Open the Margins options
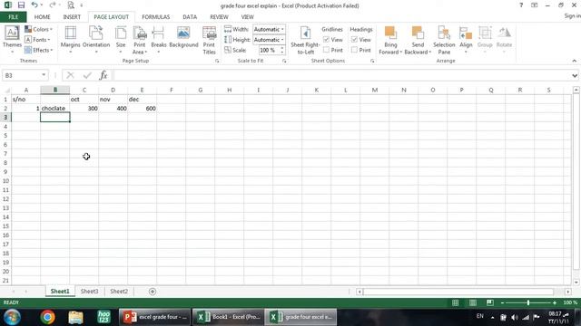 pos(71,40)
